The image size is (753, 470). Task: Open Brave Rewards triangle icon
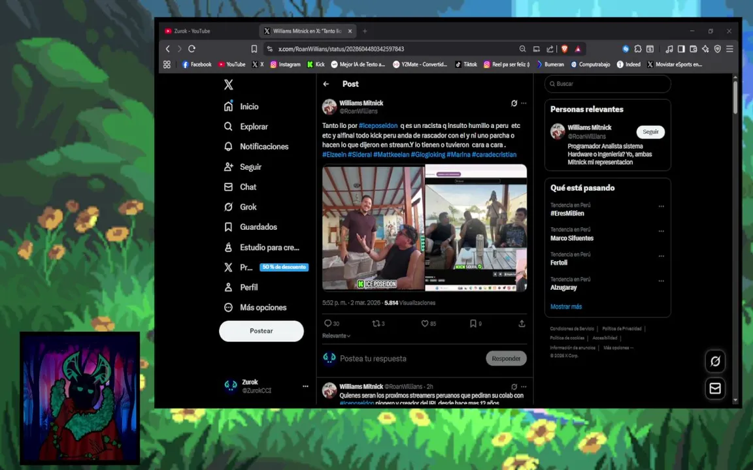click(x=578, y=49)
